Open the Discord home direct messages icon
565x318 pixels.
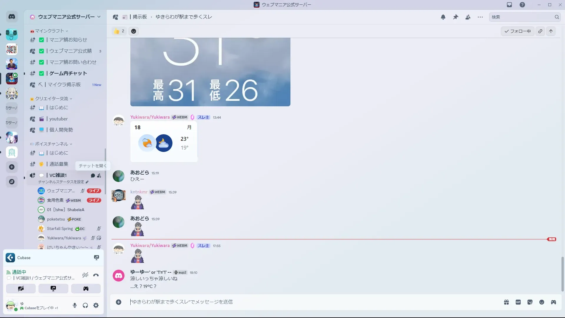[12, 17]
